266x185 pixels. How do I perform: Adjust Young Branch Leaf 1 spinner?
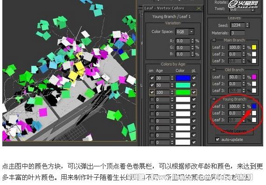[x=244, y=106]
